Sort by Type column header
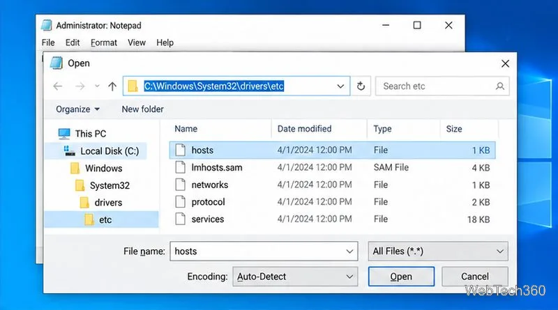This screenshot has width=558, height=310. click(x=382, y=129)
